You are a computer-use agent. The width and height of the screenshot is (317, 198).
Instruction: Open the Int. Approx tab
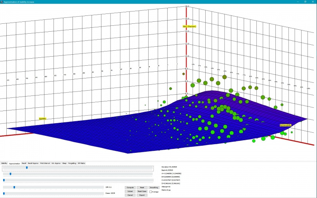[x=56, y=163]
